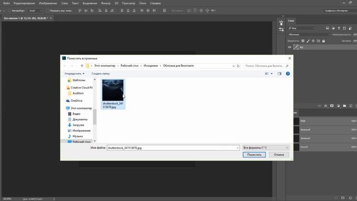Click the adjustment layer filter icon
The image size is (357, 201).
(333, 28)
